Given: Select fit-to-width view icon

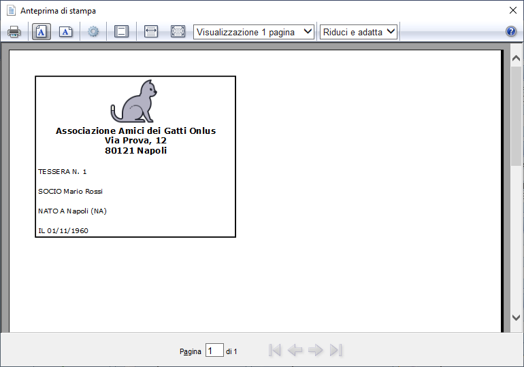Looking at the screenshot, I should pos(151,32).
